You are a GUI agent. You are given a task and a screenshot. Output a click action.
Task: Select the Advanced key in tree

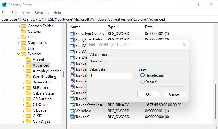41,65
